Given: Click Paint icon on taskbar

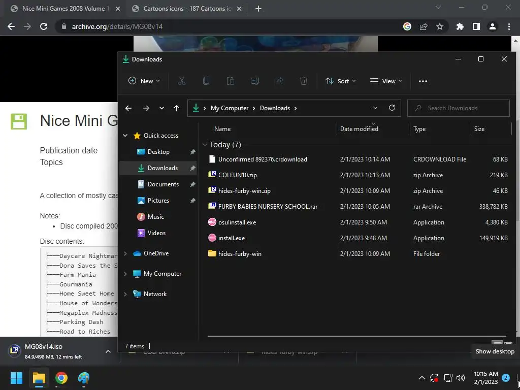Looking at the screenshot, I should click(84, 378).
